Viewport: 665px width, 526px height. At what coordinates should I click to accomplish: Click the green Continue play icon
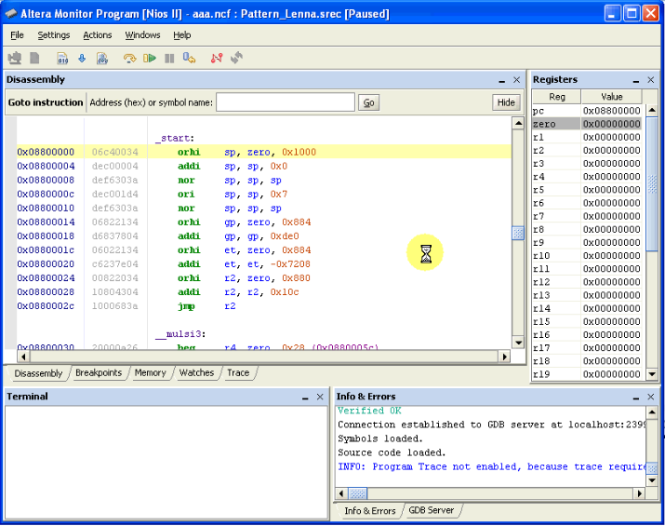pyautogui.click(x=150, y=58)
